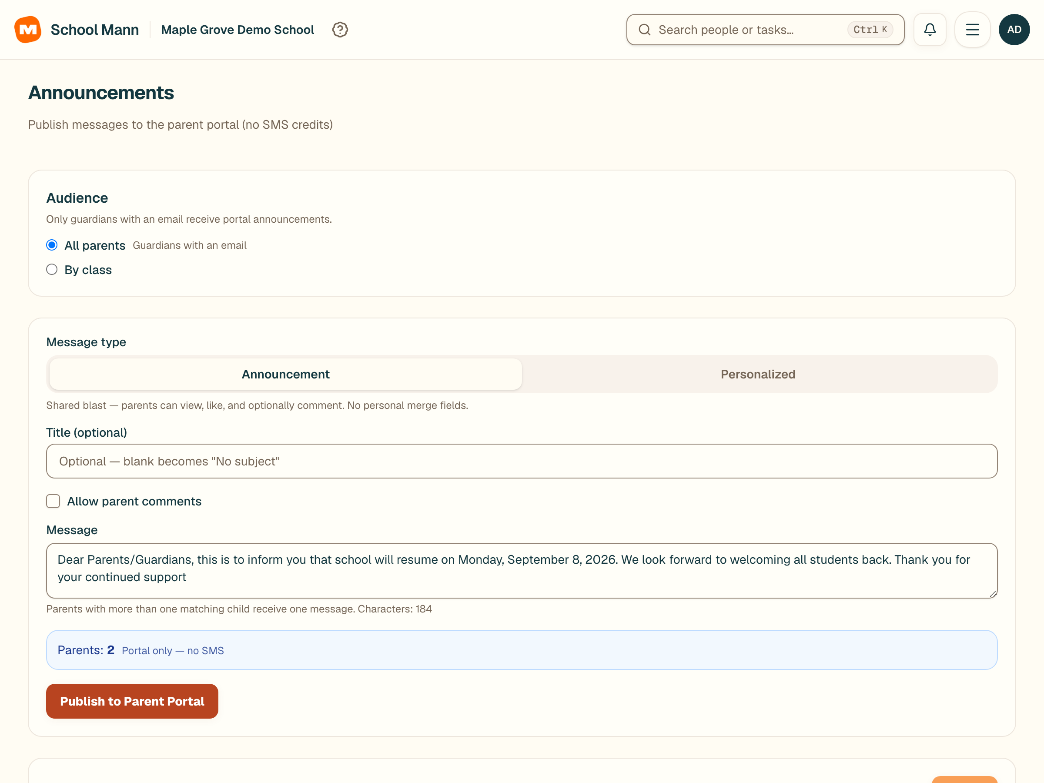The height and width of the screenshot is (783, 1044).
Task: Click into the Title optional field
Action: pyautogui.click(x=522, y=461)
